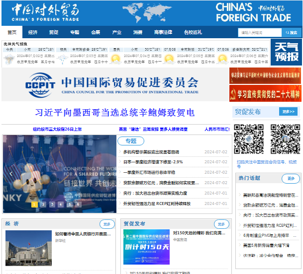This screenshot has height=274, width=303.
Task: Open article 外贸韧性强活力足 RCEP红利持续释放
Action: click(157, 204)
